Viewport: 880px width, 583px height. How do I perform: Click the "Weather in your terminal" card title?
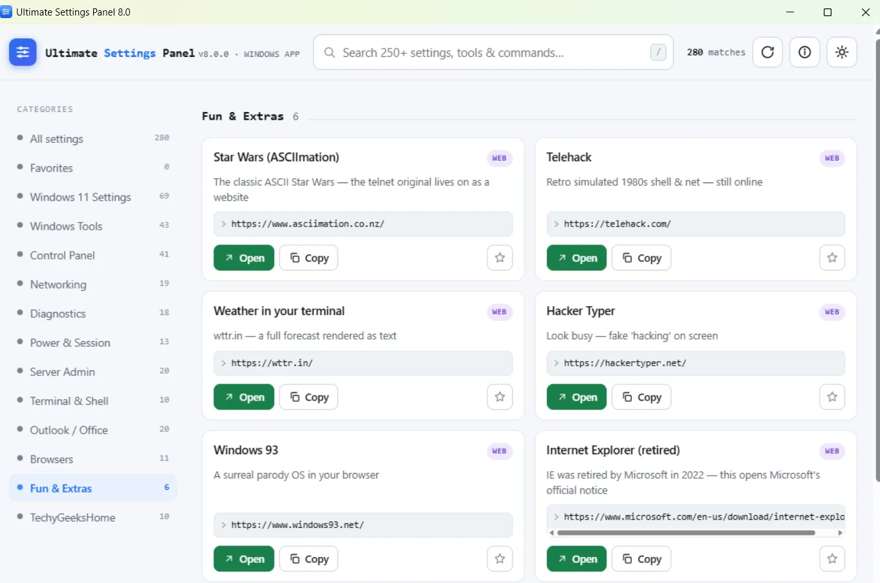click(279, 311)
